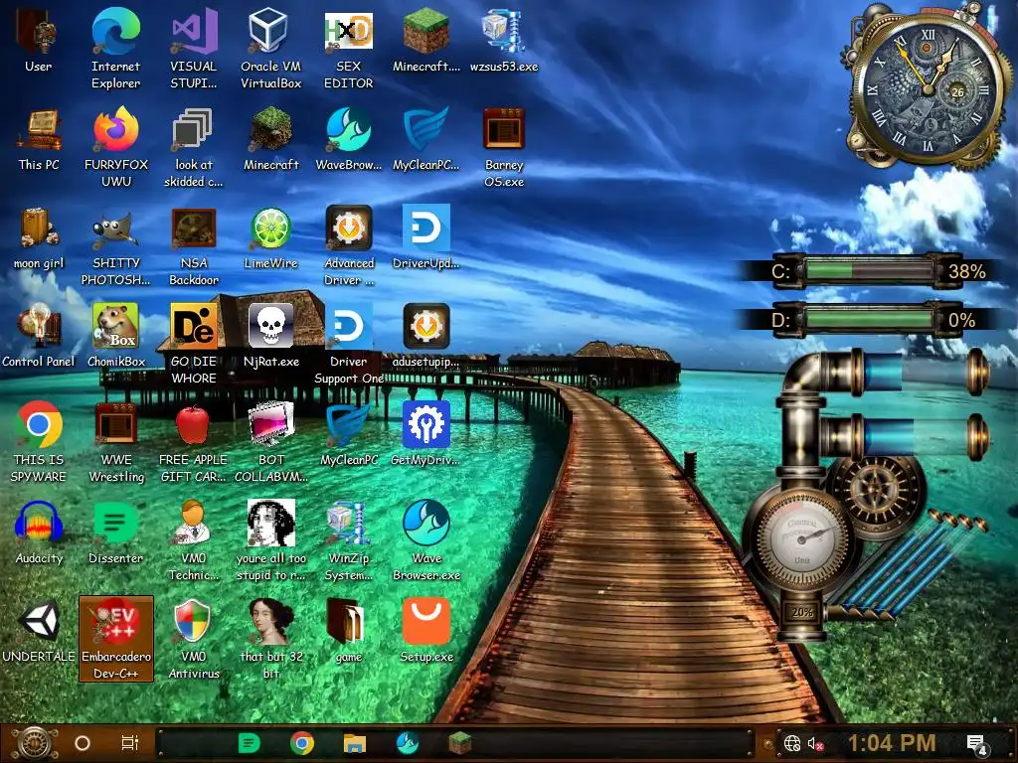Open Wave Browser from the taskbar
The image size is (1018, 763).
(408, 743)
